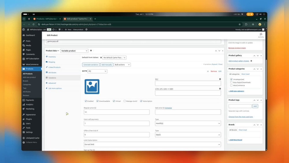Open the day(s) trial Type dropdown
The height and width of the screenshot is (163, 289).
(188, 135)
